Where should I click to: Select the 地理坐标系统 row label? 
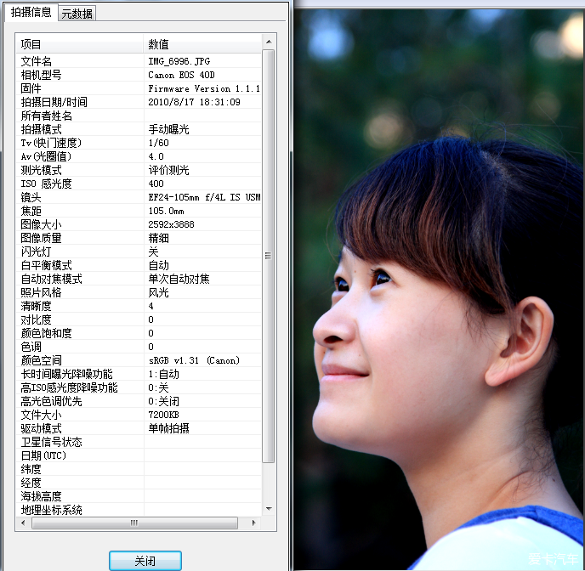tap(52, 510)
